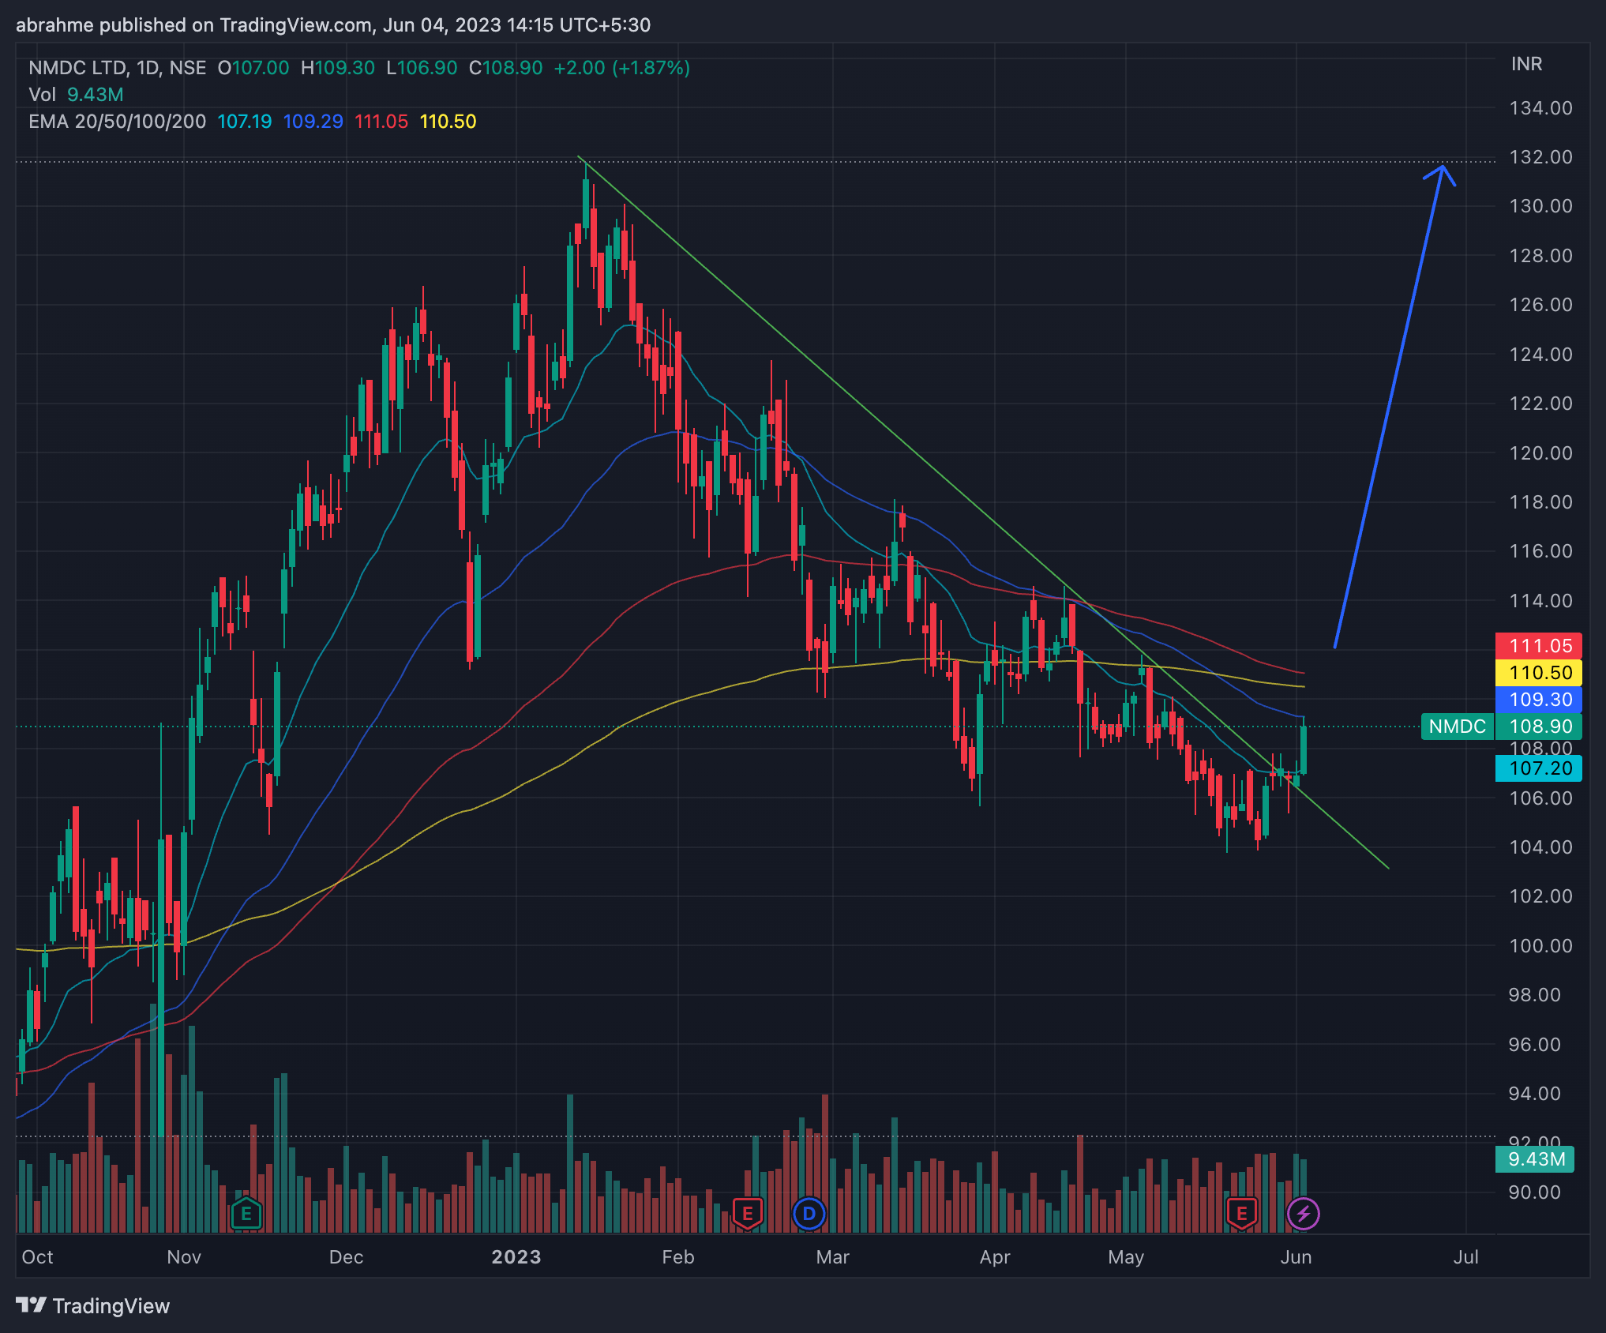Click the high value H109.30
The width and height of the screenshot is (1606, 1333).
pyautogui.click(x=338, y=68)
